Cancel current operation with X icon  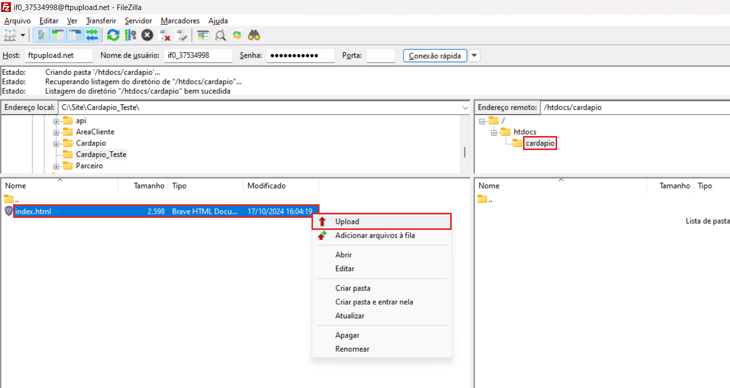click(x=147, y=35)
